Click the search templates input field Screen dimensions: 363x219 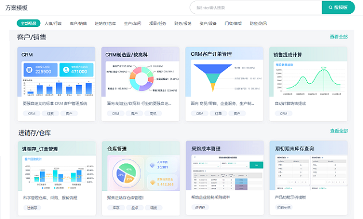256,7
